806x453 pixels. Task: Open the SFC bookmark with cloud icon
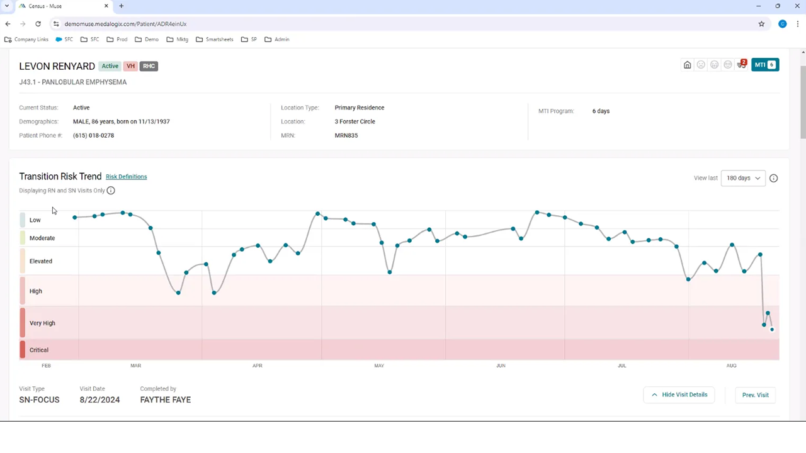(x=64, y=39)
